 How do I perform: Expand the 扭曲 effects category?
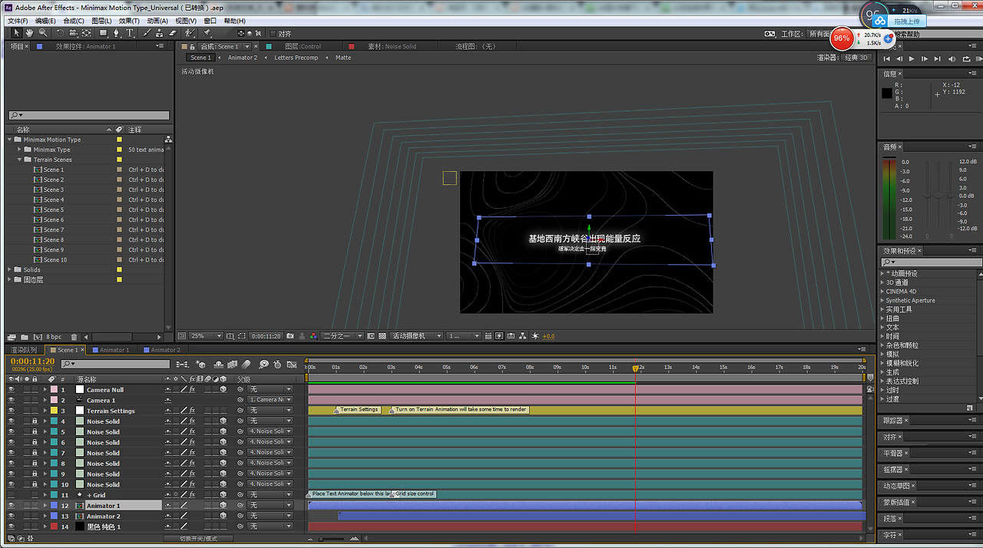(x=882, y=319)
